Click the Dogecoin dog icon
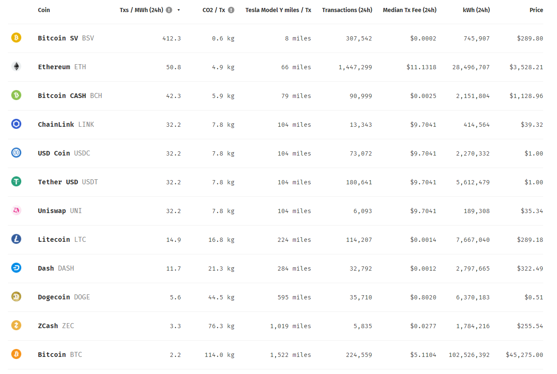This screenshot has width=557, height=374. pyautogui.click(x=16, y=296)
